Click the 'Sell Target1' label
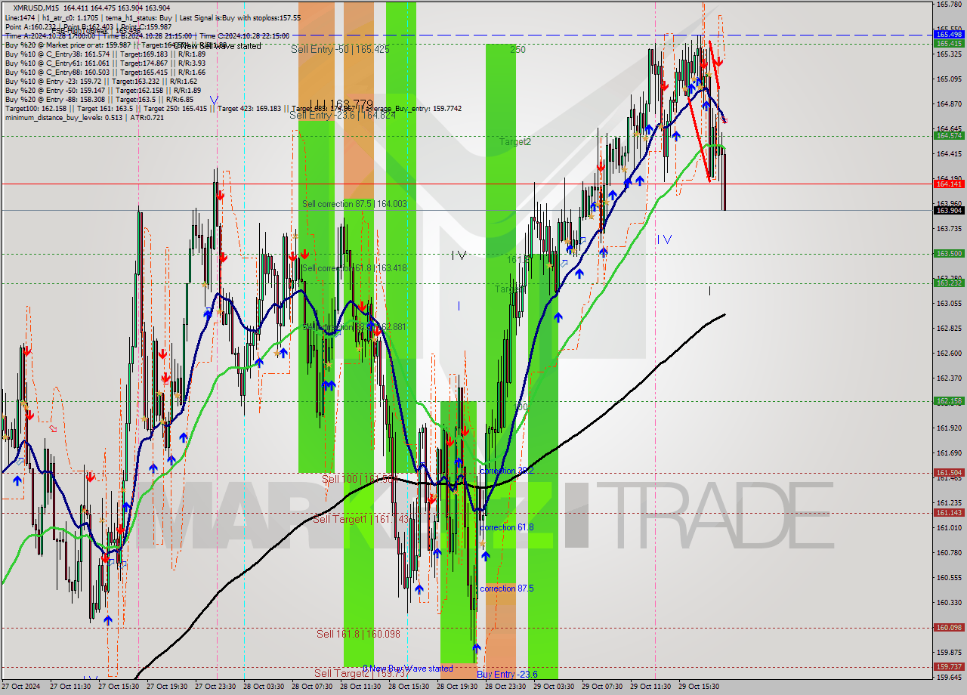The image size is (967, 695). 340,520
